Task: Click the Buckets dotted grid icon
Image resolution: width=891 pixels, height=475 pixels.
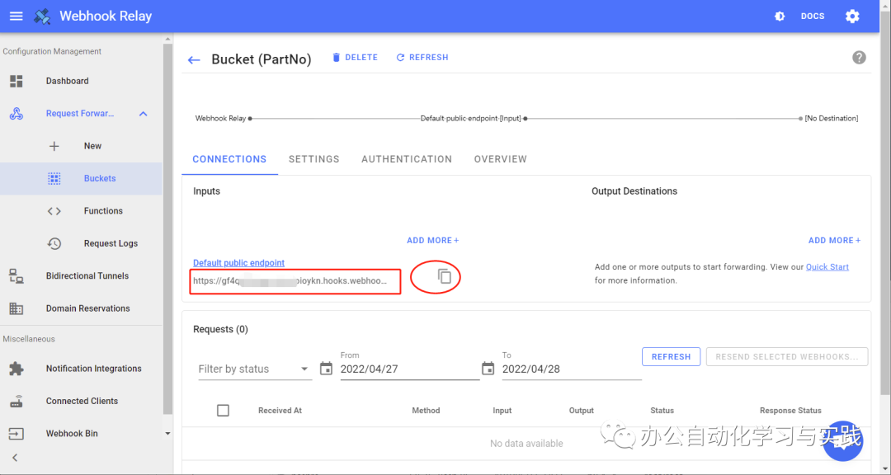Action: [x=54, y=178]
